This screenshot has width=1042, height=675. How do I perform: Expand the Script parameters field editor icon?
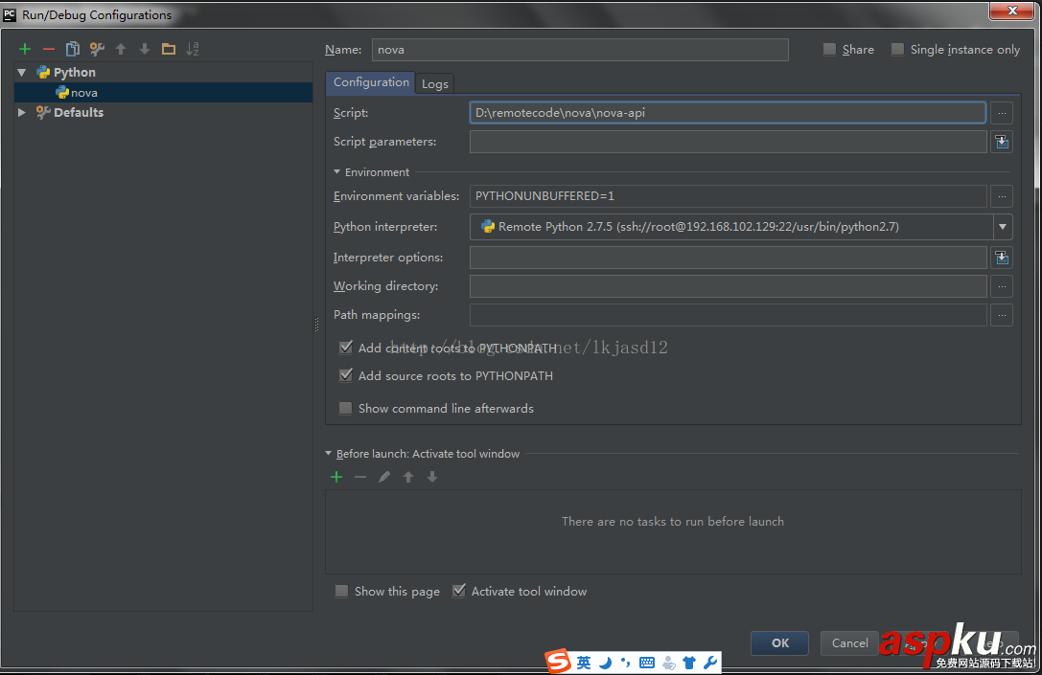(x=1001, y=141)
